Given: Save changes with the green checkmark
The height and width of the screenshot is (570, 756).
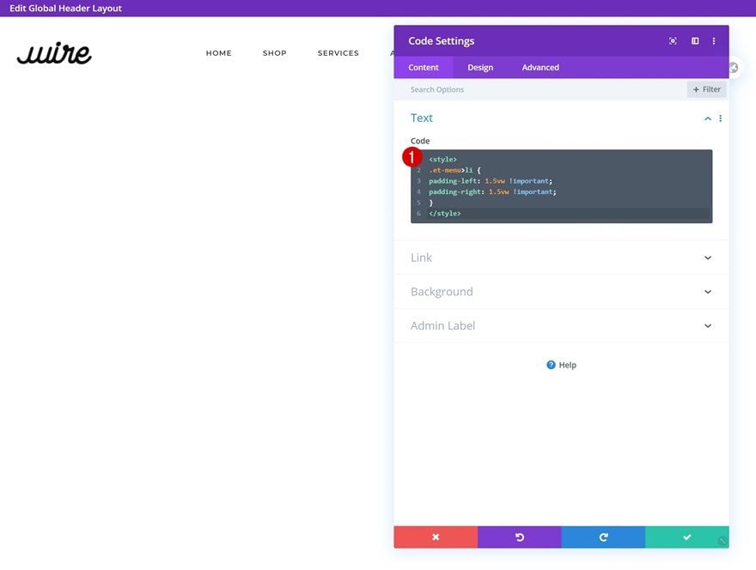Looking at the screenshot, I should click(x=687, y=537).
